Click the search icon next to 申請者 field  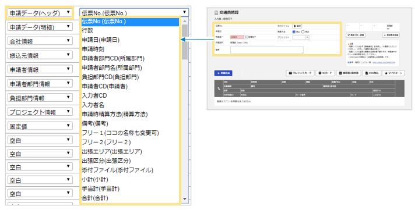point(245,37)
